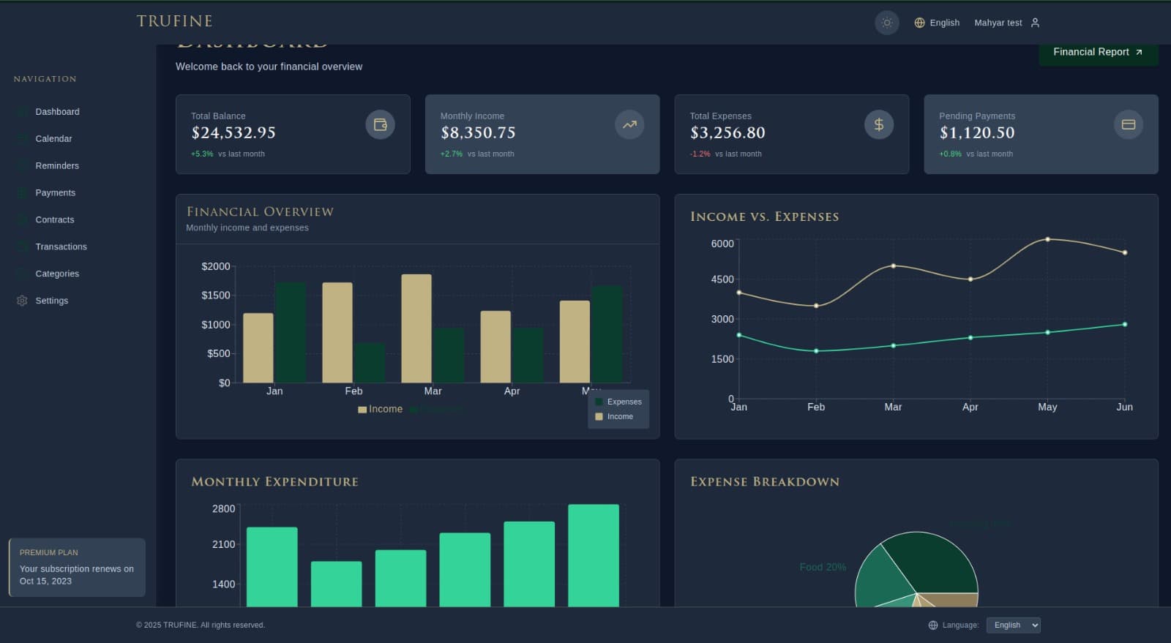Image resolution: width=1171 pixels, height=643 pixels.
Task: Open the Financial Report
Action: [x=1090, y=52]
